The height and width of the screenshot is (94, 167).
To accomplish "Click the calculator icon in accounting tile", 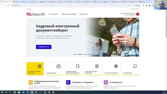I will click(x=39, y=66).
